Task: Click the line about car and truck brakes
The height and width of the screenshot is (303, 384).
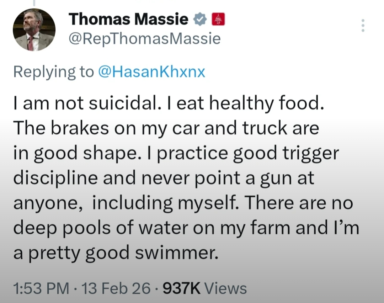Action: (x=166, y=129)
